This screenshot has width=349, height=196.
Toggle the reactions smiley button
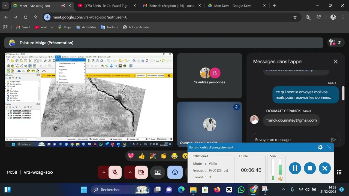pyautogui.click(x=175, y=172)
